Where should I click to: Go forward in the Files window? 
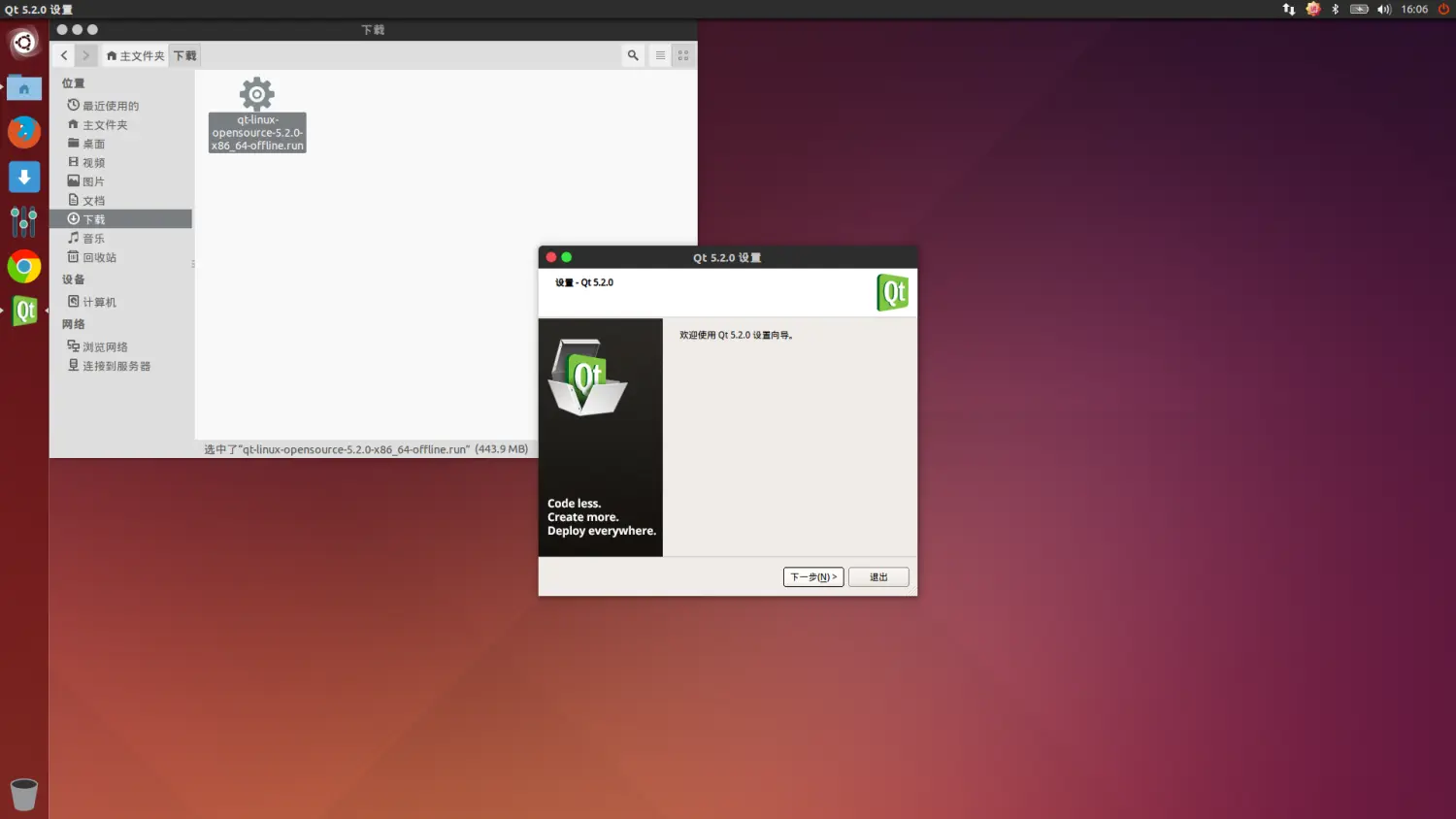(x=85, y=55)
